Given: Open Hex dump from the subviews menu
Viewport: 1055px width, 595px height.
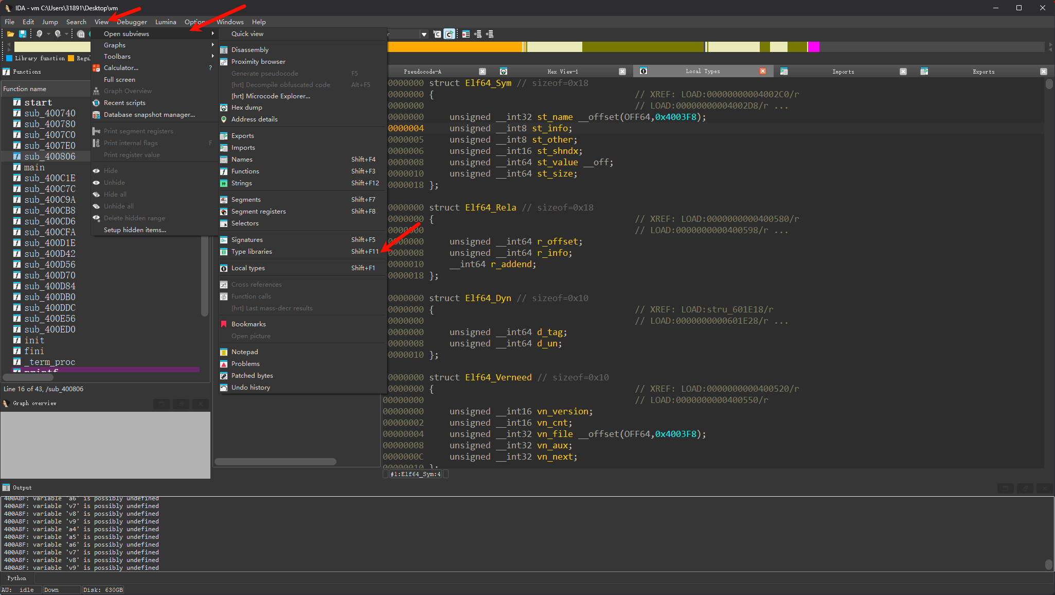Looking at the screenshot, I should pos(246,108).
